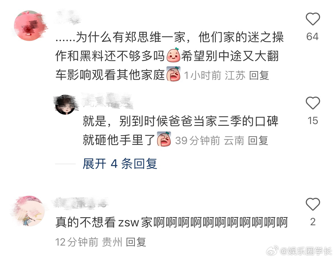Tap the facepalm emoji after 其他家庭

[x=173, y=74]
